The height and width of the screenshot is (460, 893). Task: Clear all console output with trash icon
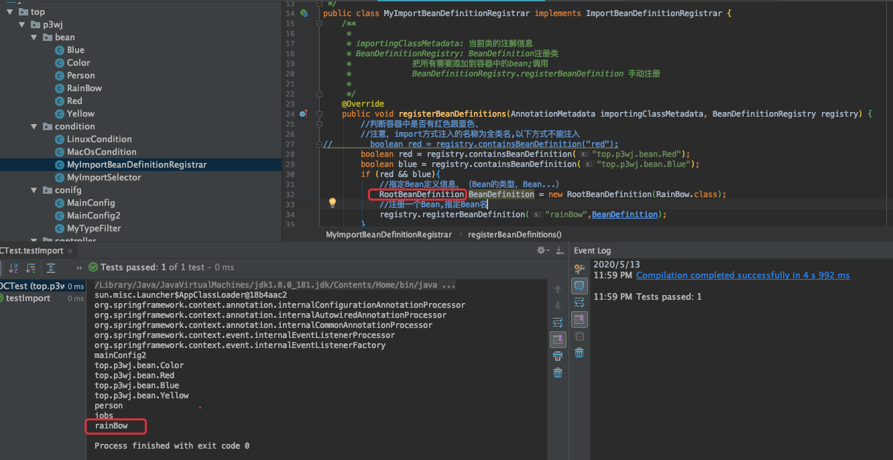coord(558,373)
